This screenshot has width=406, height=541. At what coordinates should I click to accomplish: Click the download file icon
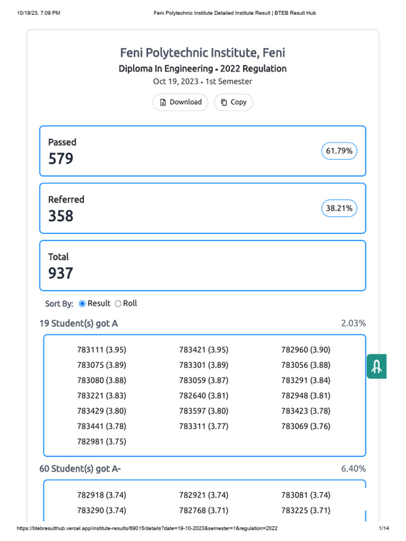(x=163, y=102)
